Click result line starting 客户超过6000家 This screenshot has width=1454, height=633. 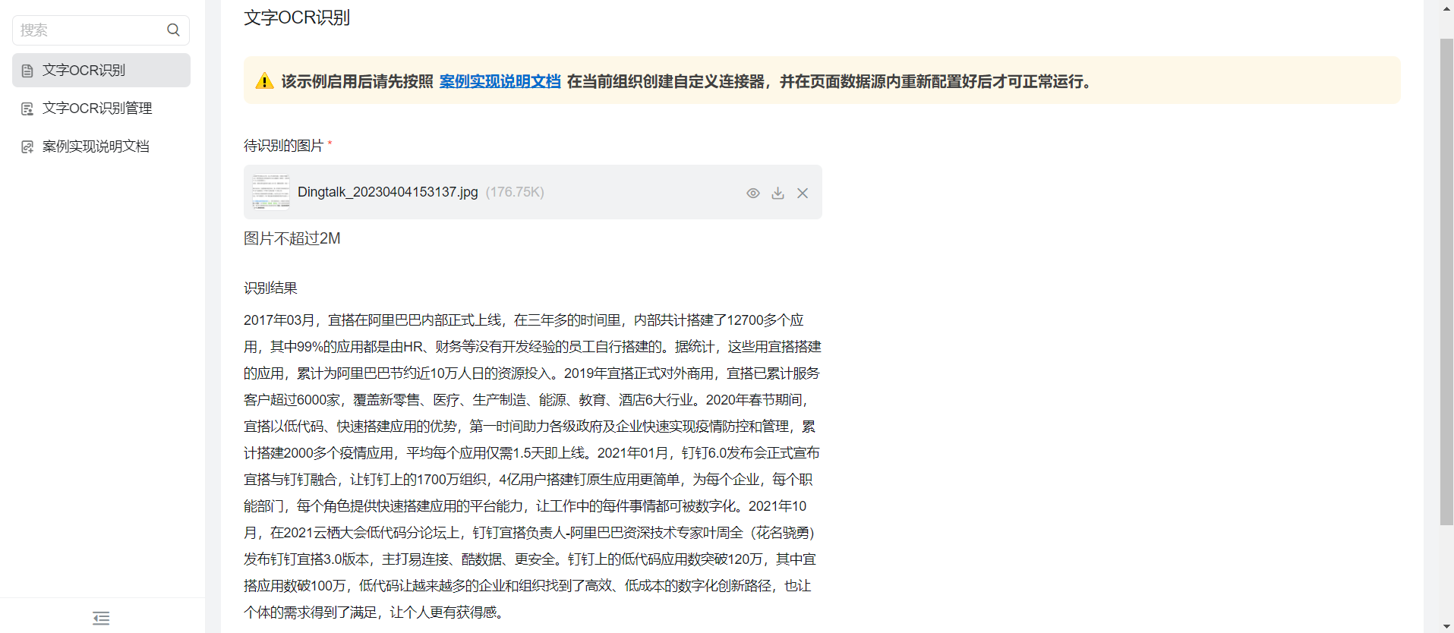pyautogui.click(x=529, y=400)
